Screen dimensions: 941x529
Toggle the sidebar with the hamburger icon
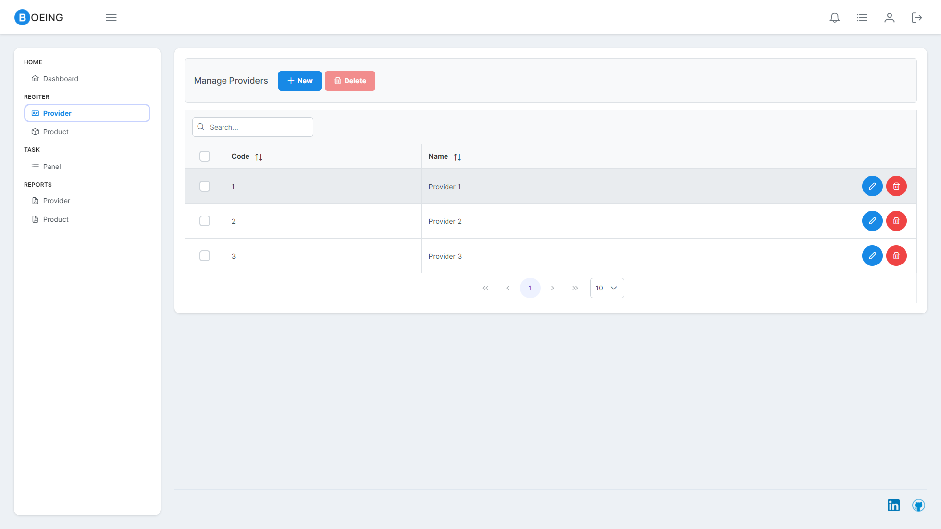[111, 17]
